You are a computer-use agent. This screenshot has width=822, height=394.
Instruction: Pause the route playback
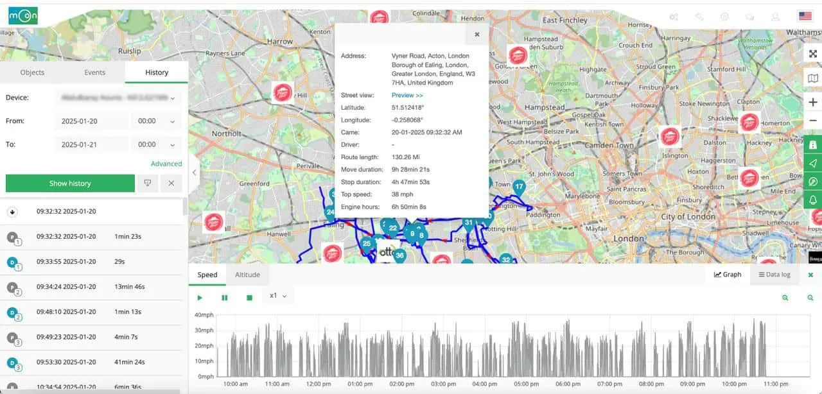tap(225, 298)
